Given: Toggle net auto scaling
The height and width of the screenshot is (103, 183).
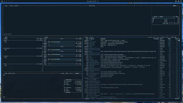Looking at the screenshot, I should point(67,74).
